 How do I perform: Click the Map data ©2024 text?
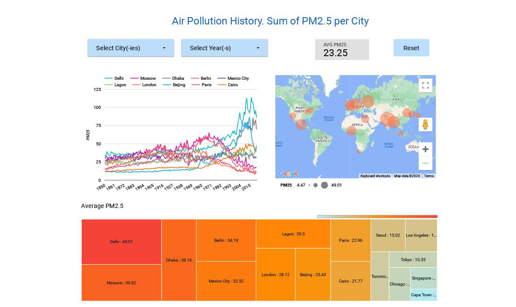(407, 176)
